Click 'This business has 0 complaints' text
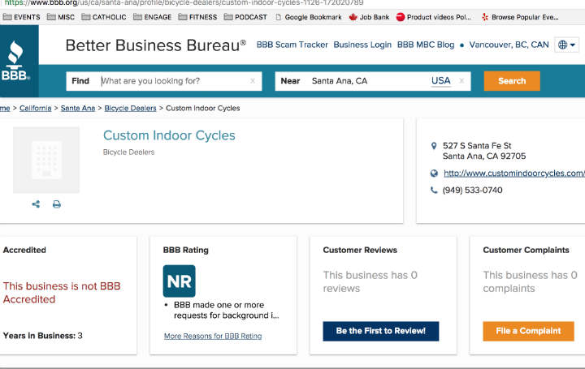 point(530,282)
